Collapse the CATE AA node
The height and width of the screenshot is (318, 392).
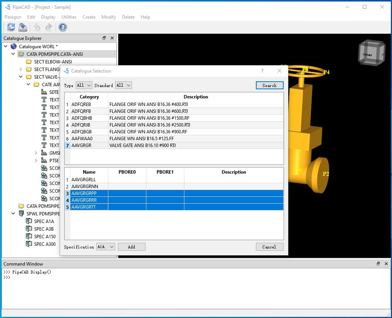(x=28, y=84)
